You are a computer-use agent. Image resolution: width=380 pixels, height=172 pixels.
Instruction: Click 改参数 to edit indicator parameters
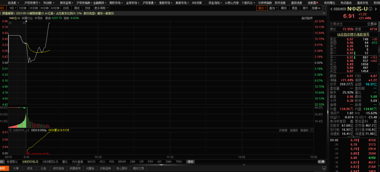(283, 130)
